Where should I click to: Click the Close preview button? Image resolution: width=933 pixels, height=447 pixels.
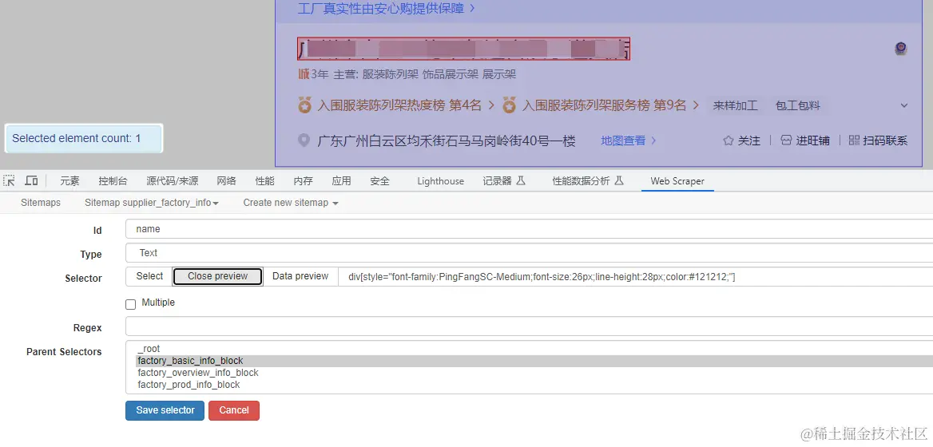tap(218, 276)
